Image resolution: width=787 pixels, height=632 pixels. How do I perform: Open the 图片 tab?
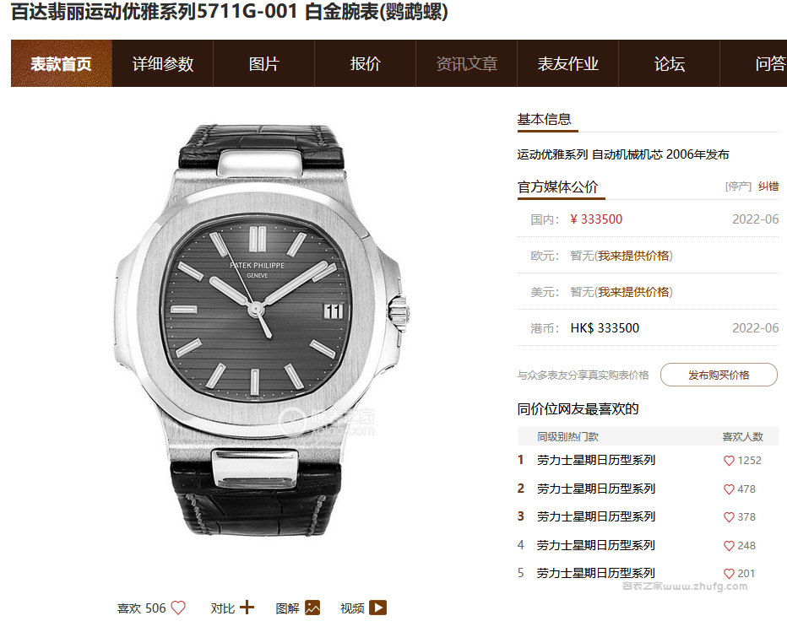point(264,63)
